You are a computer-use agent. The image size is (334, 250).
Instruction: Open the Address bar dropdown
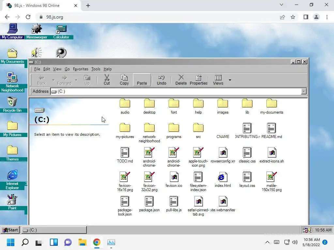pos(304,91)
